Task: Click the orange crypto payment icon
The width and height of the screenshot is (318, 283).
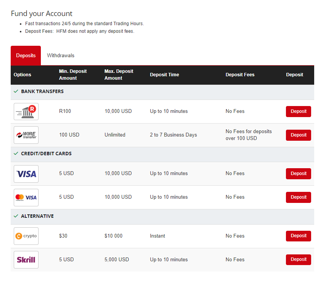Action: pos(26,236)
